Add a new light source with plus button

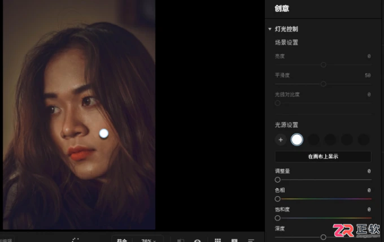[x=281, y=140]
